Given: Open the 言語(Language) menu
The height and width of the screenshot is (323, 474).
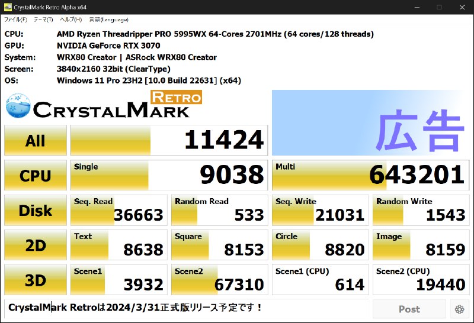Looking at the screenshot, I should pos(108,20).
